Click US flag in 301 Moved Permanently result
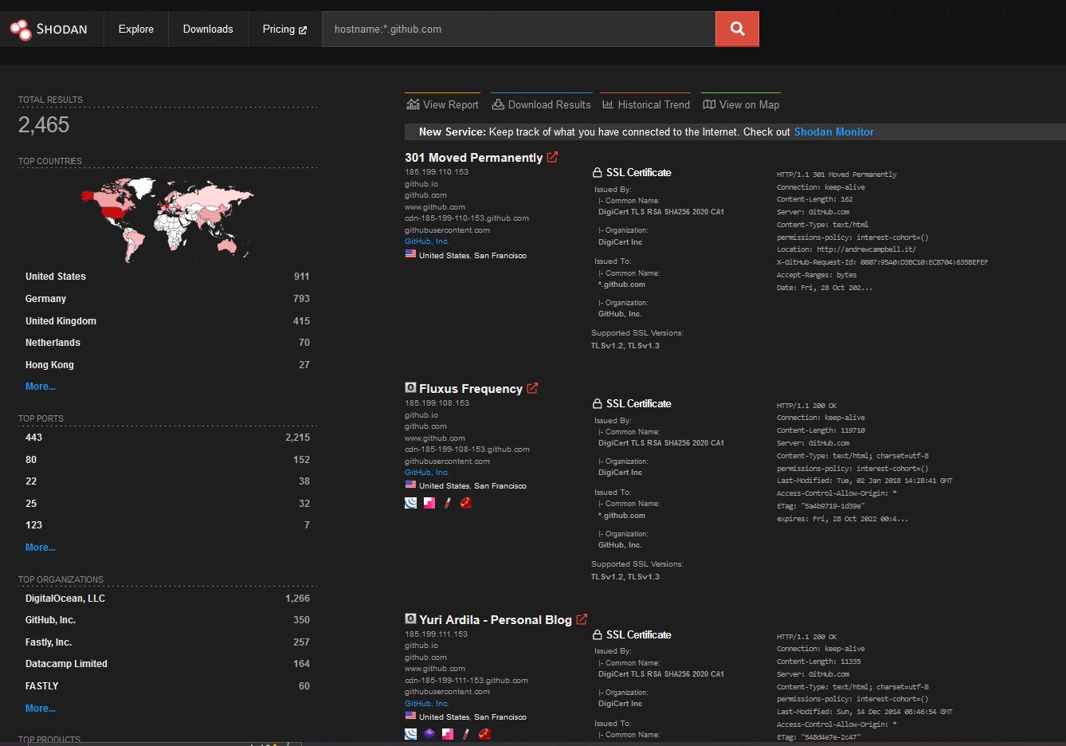The height and width of the screenshot is (746, 1066). pos(410,254)
